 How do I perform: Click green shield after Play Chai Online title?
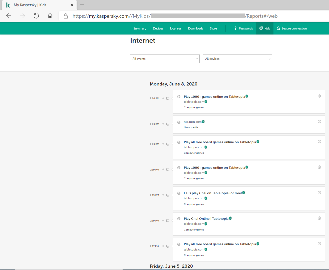coord(230,218)
